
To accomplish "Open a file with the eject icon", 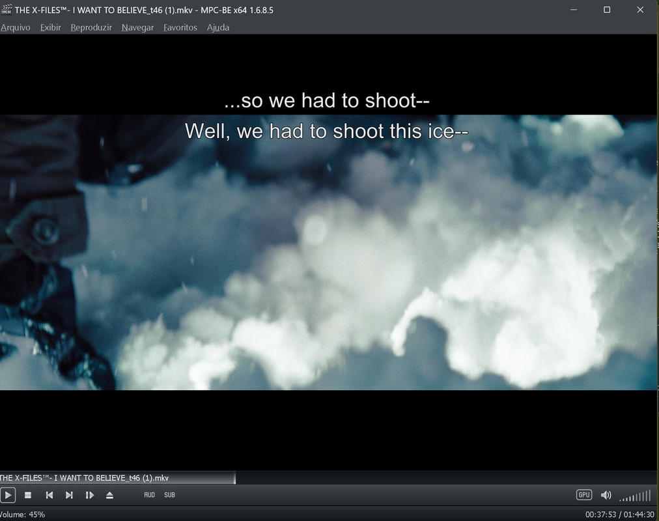I will [x=109, y=495].
